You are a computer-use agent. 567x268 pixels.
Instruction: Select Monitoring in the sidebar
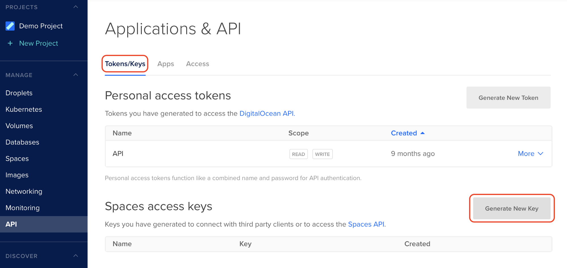(22, 208)
